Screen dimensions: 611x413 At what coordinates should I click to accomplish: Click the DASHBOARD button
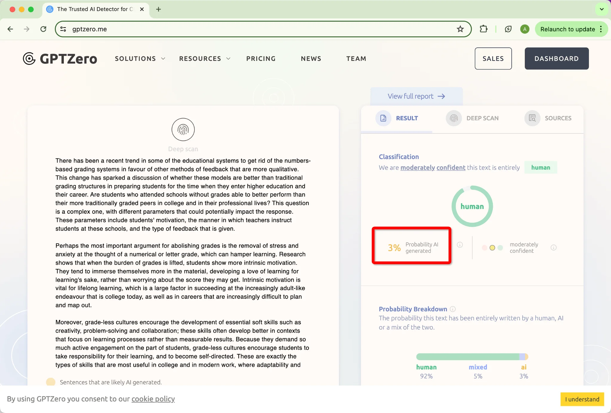tap(557, 58)
